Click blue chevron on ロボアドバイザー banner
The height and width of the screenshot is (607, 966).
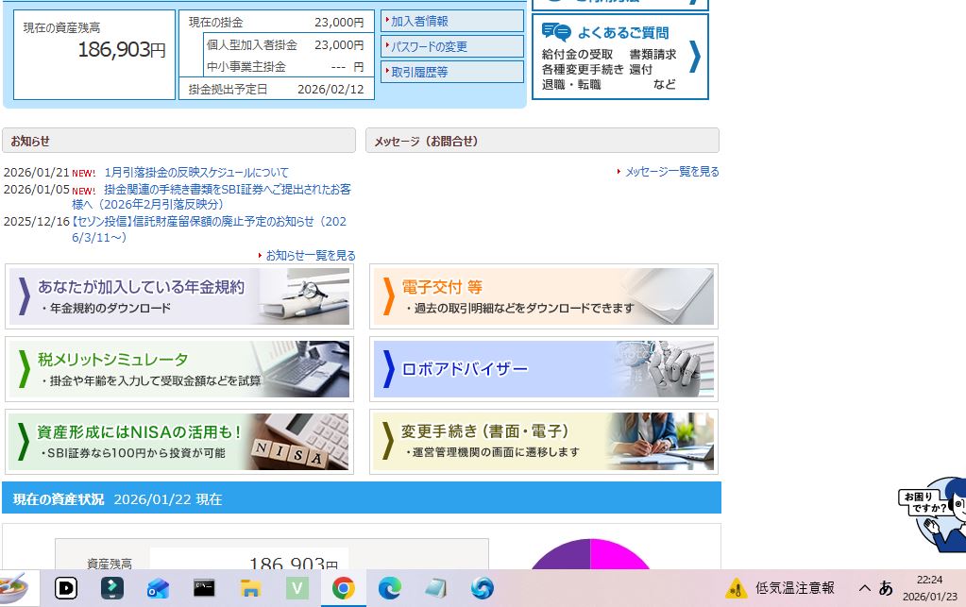coord(387,369)
